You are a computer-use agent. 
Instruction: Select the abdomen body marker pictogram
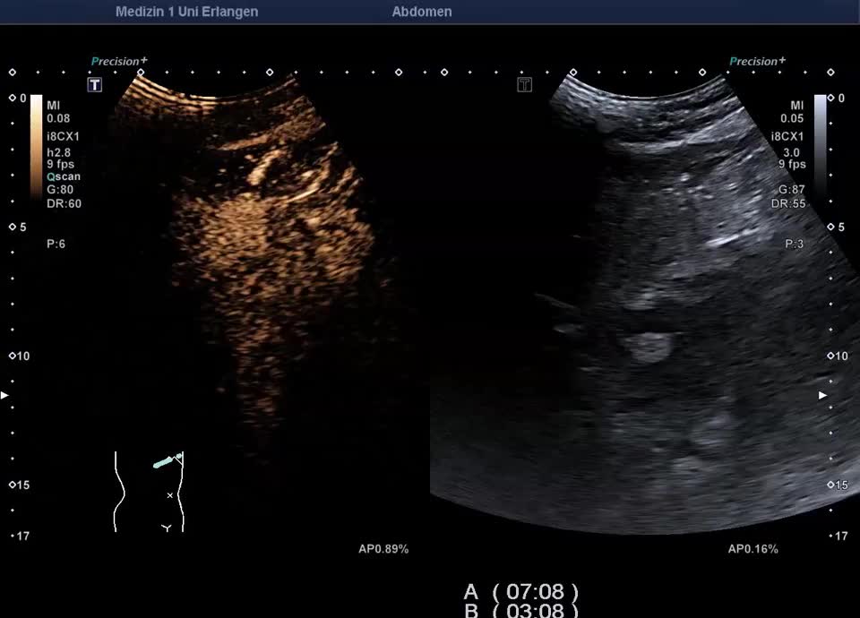click(x=150, y=492)
